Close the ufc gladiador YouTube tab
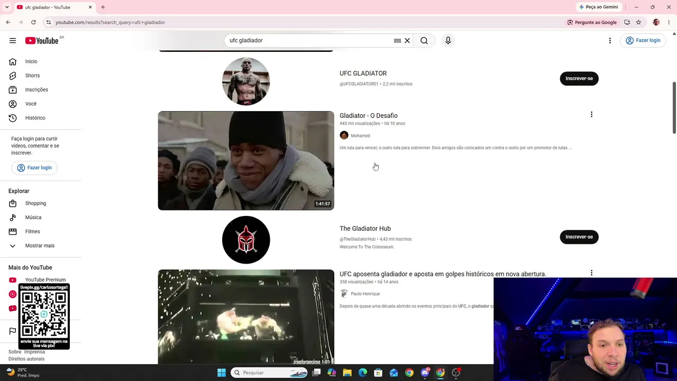This screenshot has height=381, width=677. (x=90, y=7)
